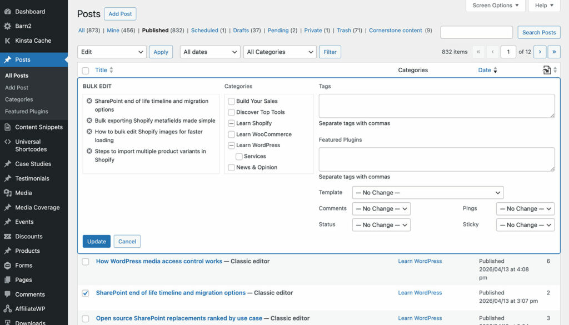Click the Search Posts button
569x325 pixels.
539,32
